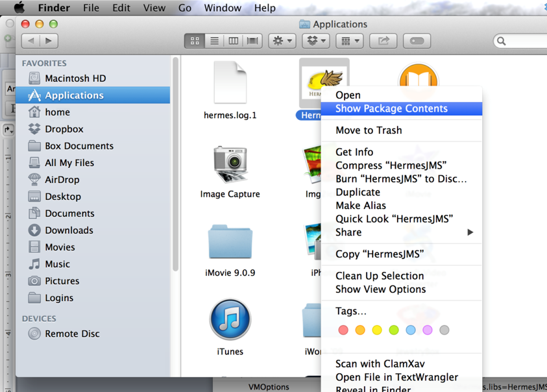Viewport: 547px width, 392px height.
Task: Switch to column view in toolbar
Action: point(233,41)
